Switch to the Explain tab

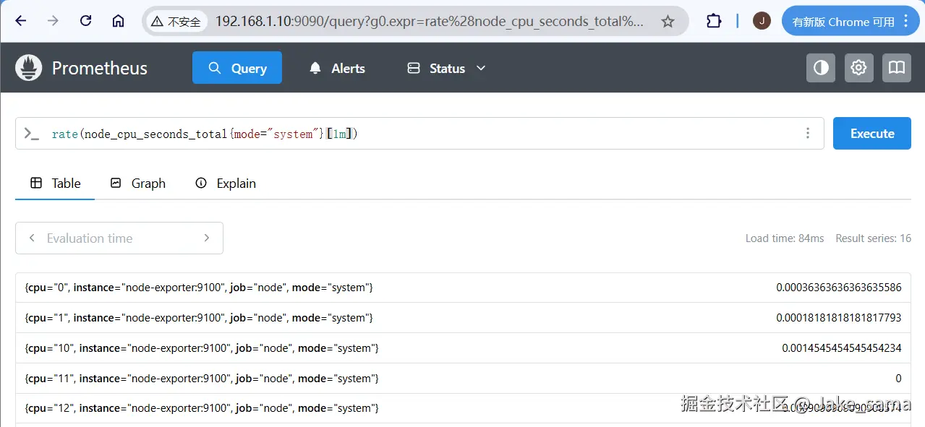[225, 183]
